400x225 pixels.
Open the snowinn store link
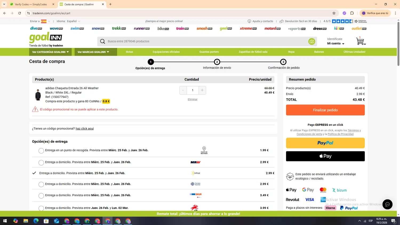(98, 28)
